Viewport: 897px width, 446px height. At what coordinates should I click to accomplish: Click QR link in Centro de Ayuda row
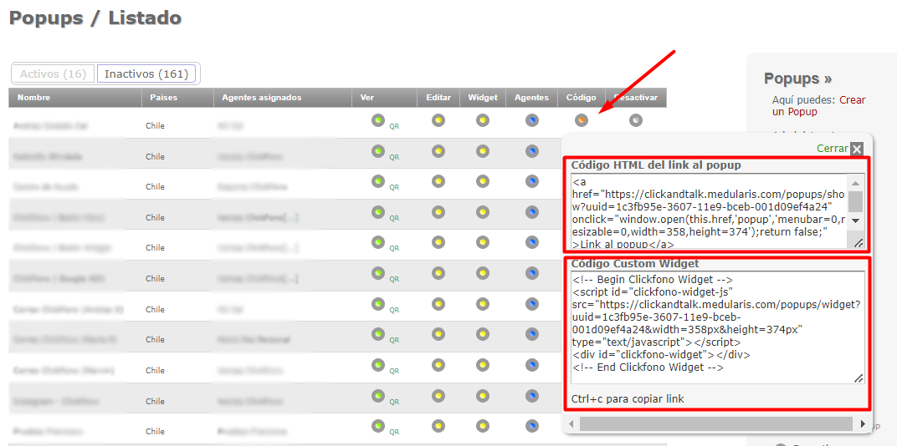(x=394, y=188)
